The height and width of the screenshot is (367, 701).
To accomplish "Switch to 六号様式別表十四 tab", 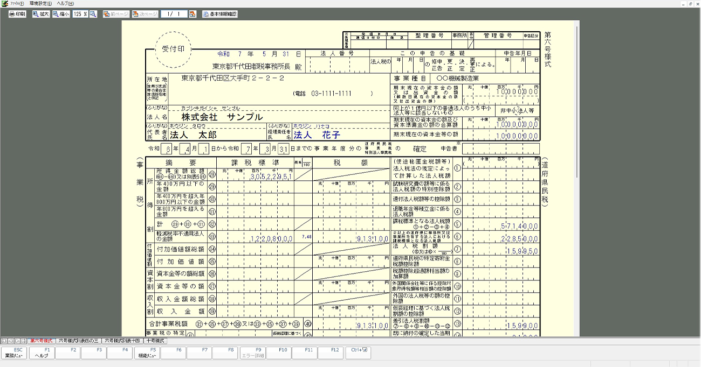I will [122, 341].
